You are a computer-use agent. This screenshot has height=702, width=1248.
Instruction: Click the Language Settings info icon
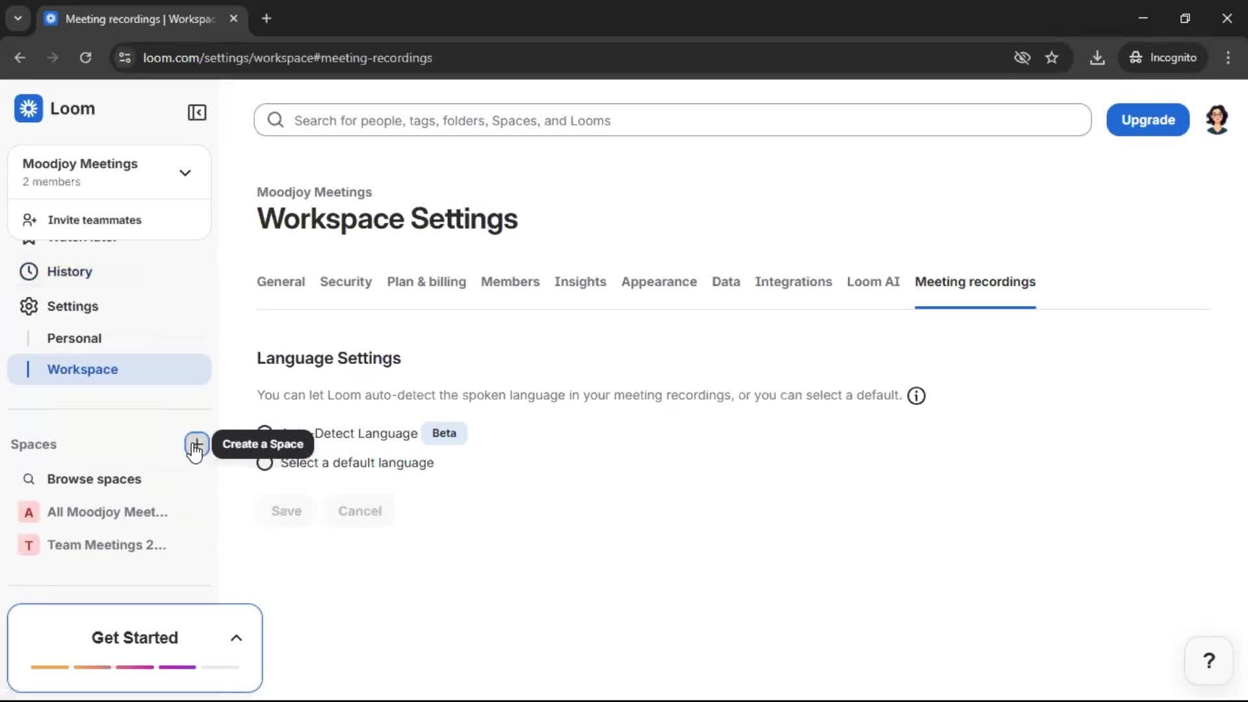[916, 395]
